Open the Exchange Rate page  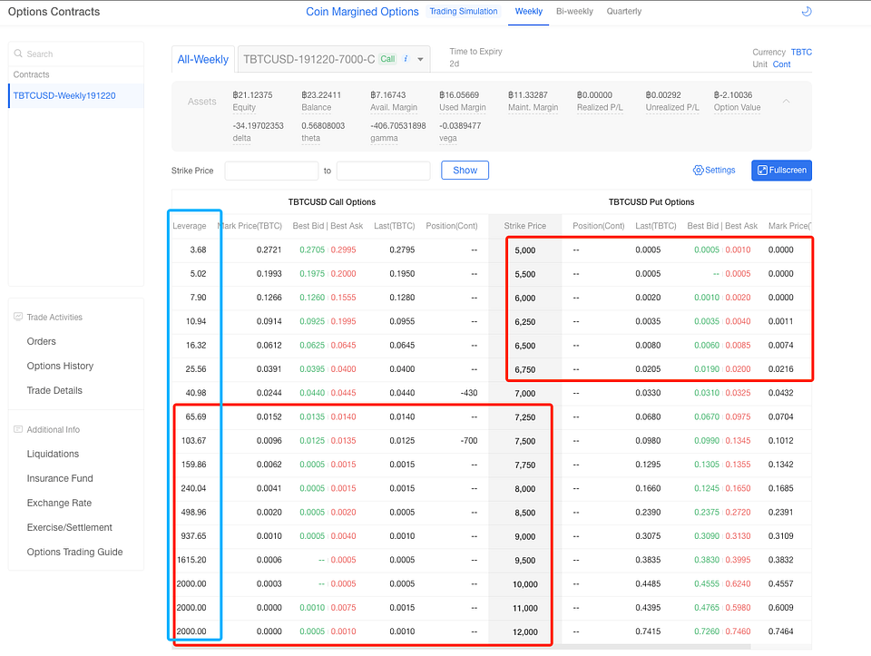(59, 503)
